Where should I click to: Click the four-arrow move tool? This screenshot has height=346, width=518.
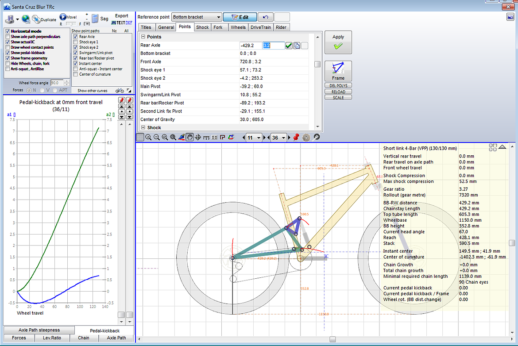(x=198, y=137)
